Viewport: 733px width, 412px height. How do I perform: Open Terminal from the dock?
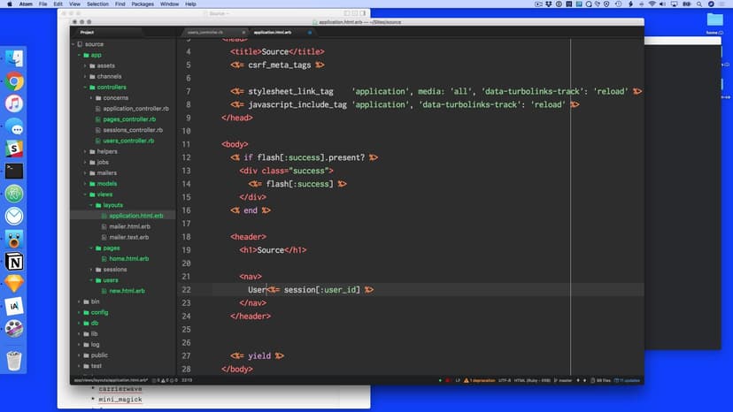pyautogui.click(x=14, y=172)
